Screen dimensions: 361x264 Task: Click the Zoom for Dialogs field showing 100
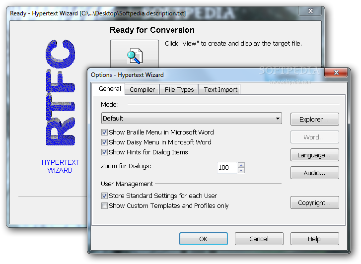pyautogui.click(x=227, y=168)
